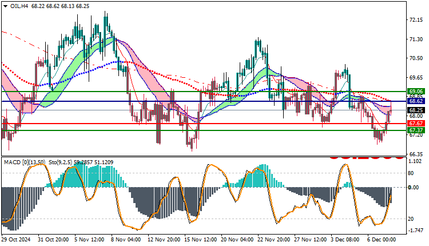This screenshot has height=246, width=429.
Task: Select the 6 Dec 00:00 time label
Action: (x=382, y=240)
